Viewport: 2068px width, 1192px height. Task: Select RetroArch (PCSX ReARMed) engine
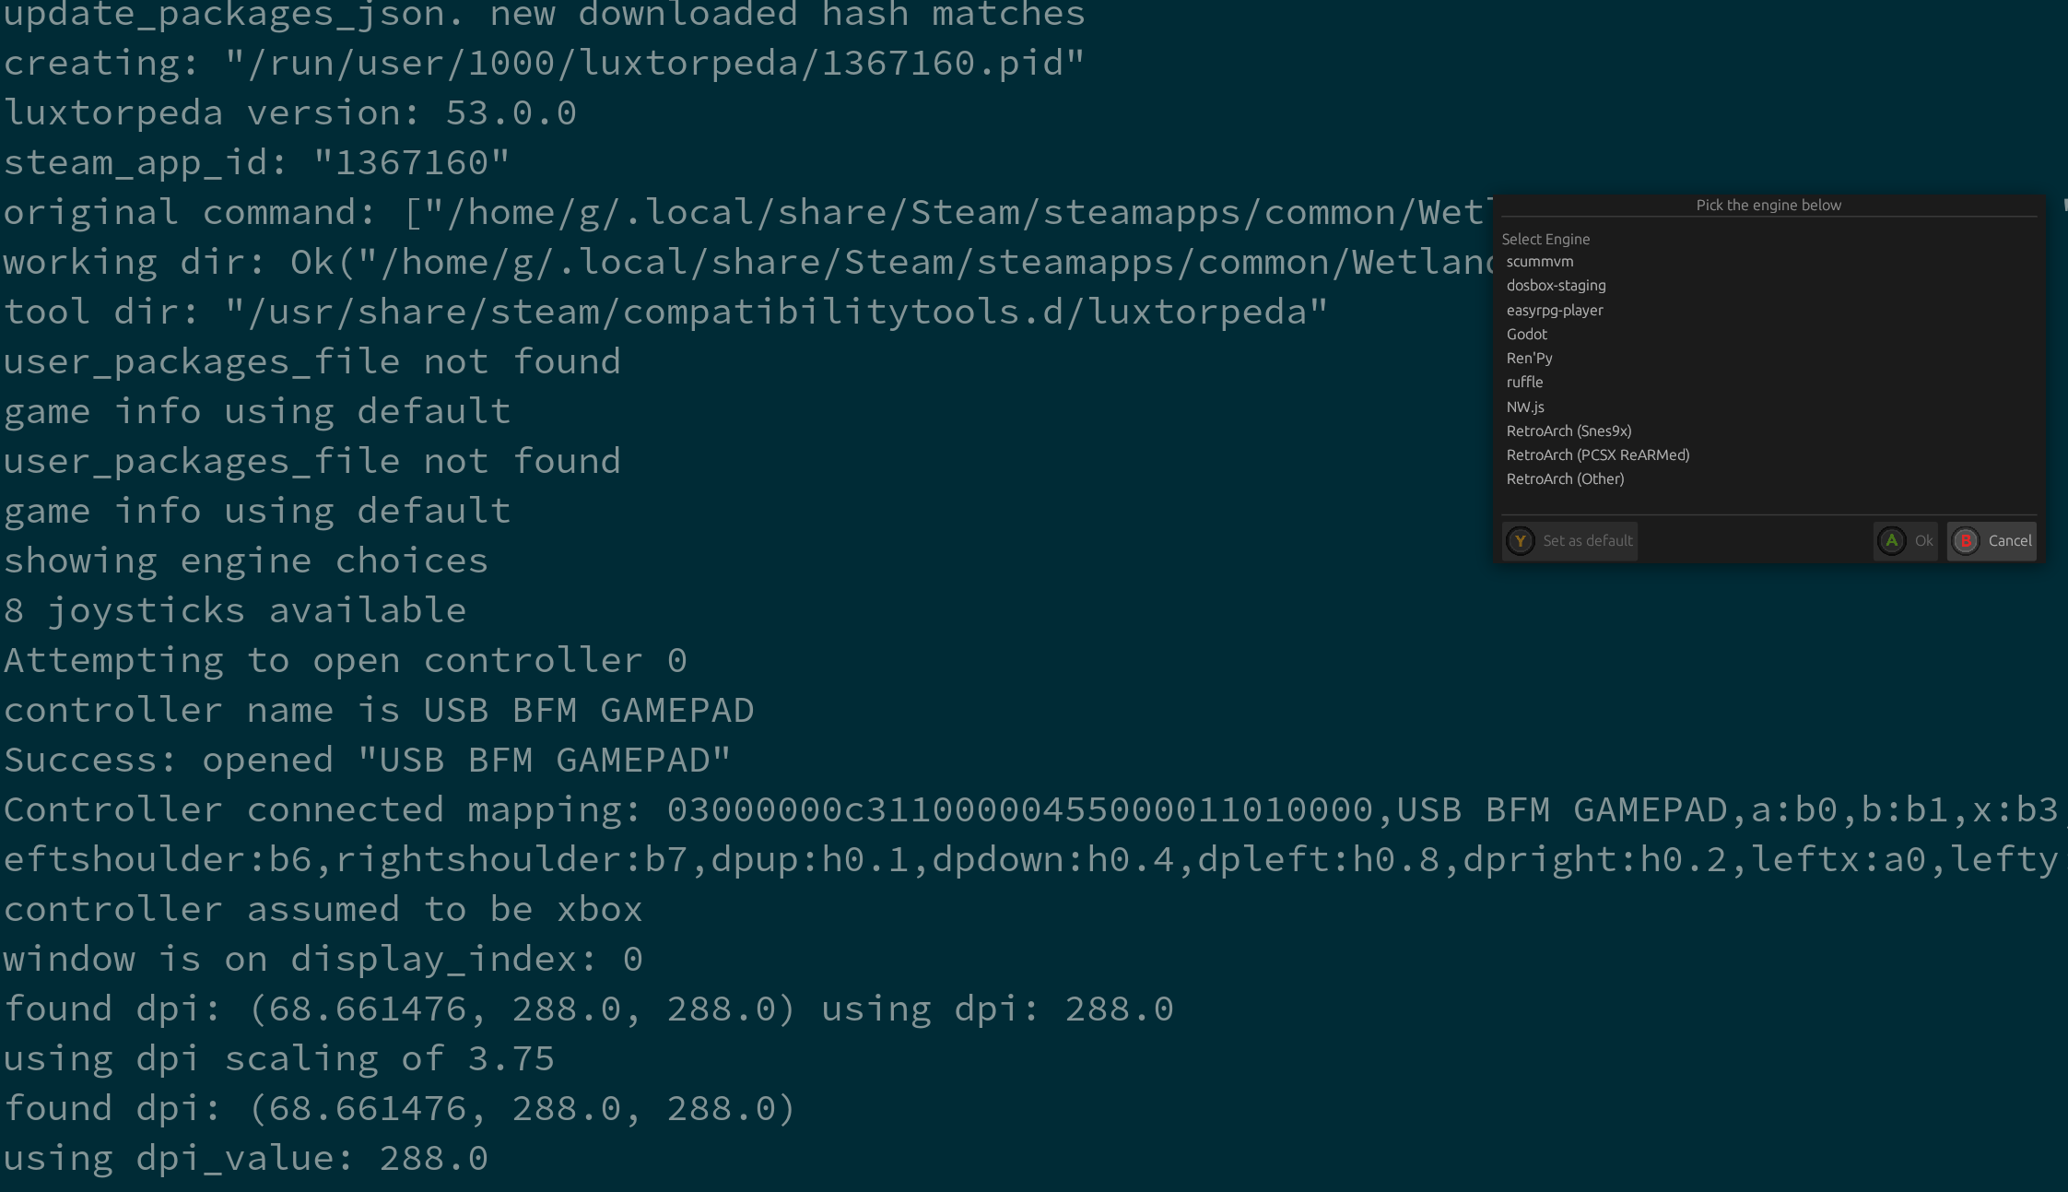point(1598,454)
